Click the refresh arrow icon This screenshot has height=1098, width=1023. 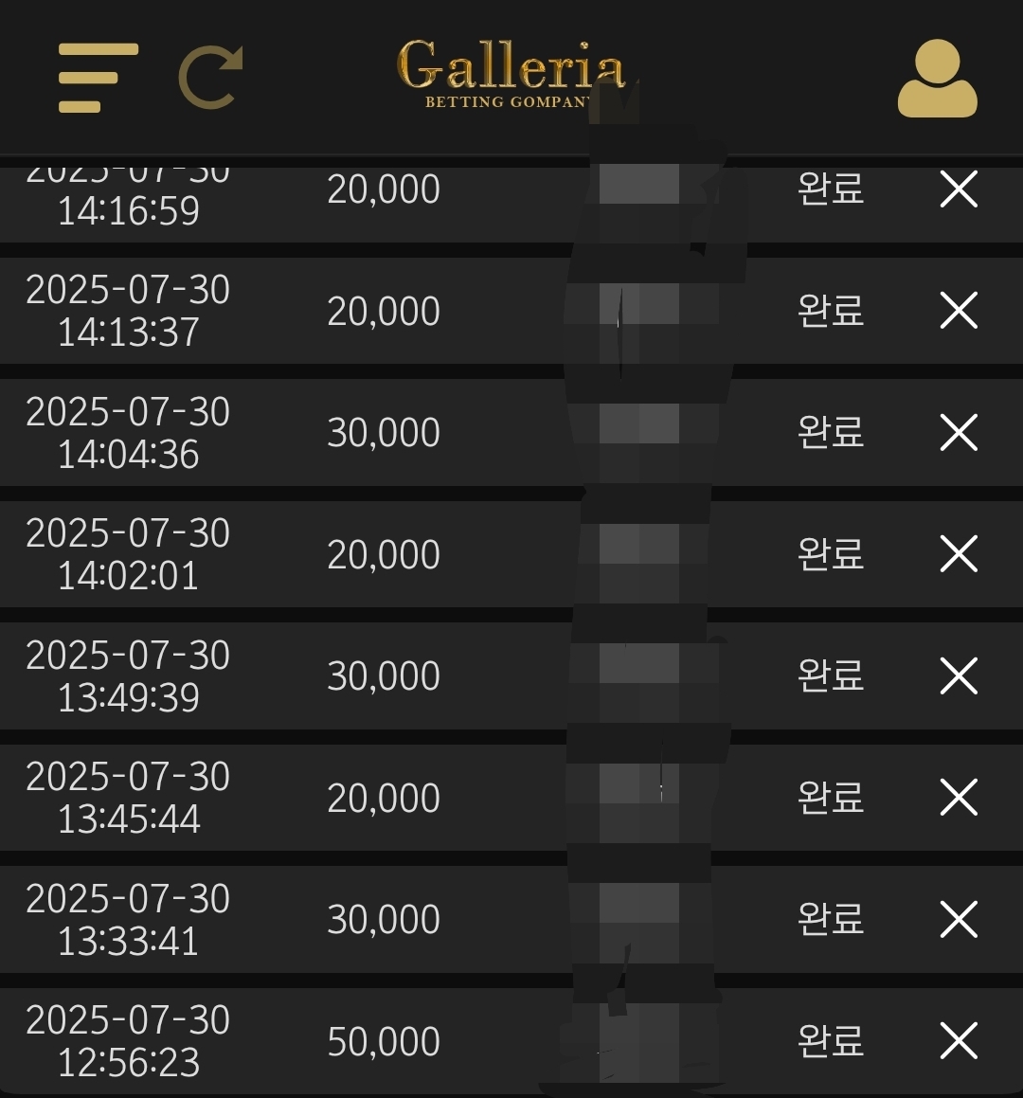click(211, 78)
